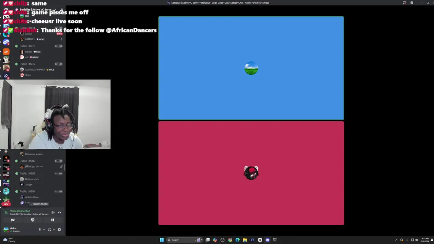Expand the headphone output options arrow
This screenshot has height=244, width=434.
coord(54,230)
